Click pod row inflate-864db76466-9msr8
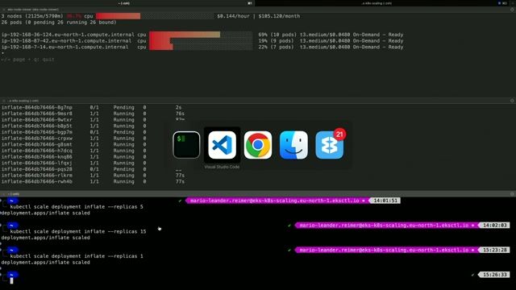This screenshot has height=290, width=516. pos(92,114)
